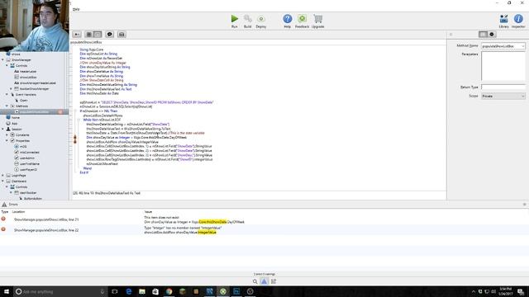Image resolution: width=529 pixels, height=297 pixels.
Task: Select the error row for line 21
Action: pos(264,219)
